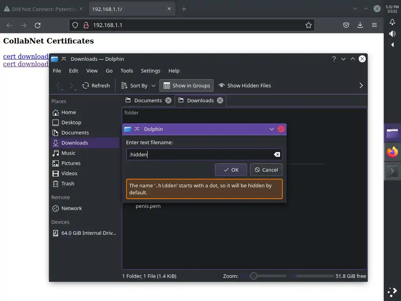The width and height of the screenshot is (401, 301).
Task: Cancel the filename dialog
Action: pos(266,170)
